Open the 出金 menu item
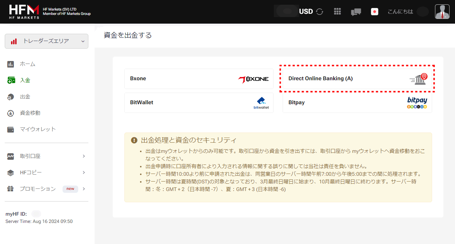455x244 pixels. tap(25, 97)
